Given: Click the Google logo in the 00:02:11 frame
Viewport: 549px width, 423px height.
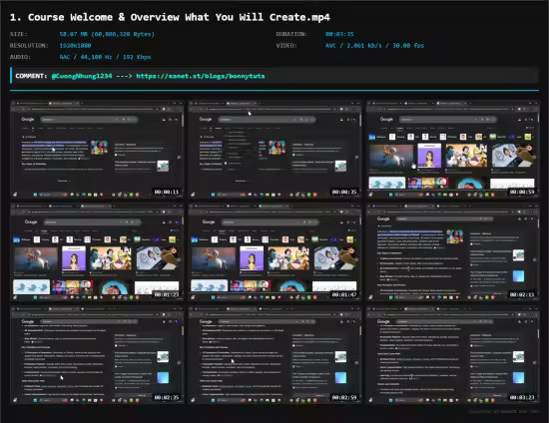Looking at the screenshot, I should click(x=383, y=218).
